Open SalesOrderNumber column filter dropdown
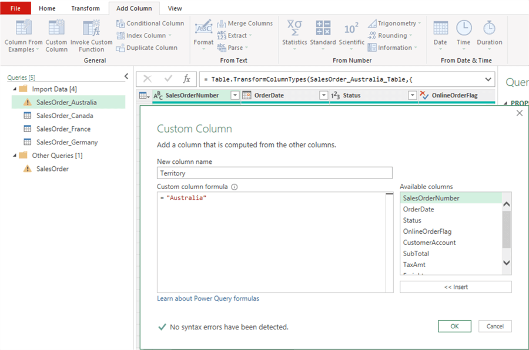The image size is (529, 350). (235, 95)
